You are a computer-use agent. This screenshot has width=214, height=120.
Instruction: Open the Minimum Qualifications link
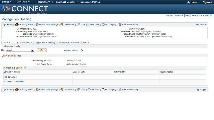pyautogui.click(x=14, y=81)
